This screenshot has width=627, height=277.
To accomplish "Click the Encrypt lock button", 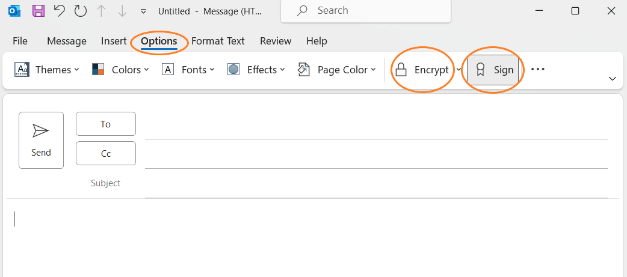I will (x=422, y=70).
